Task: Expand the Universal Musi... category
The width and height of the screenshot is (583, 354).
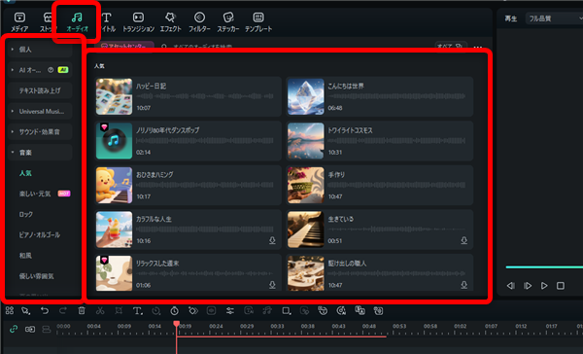Action: (x=40, y=111)
